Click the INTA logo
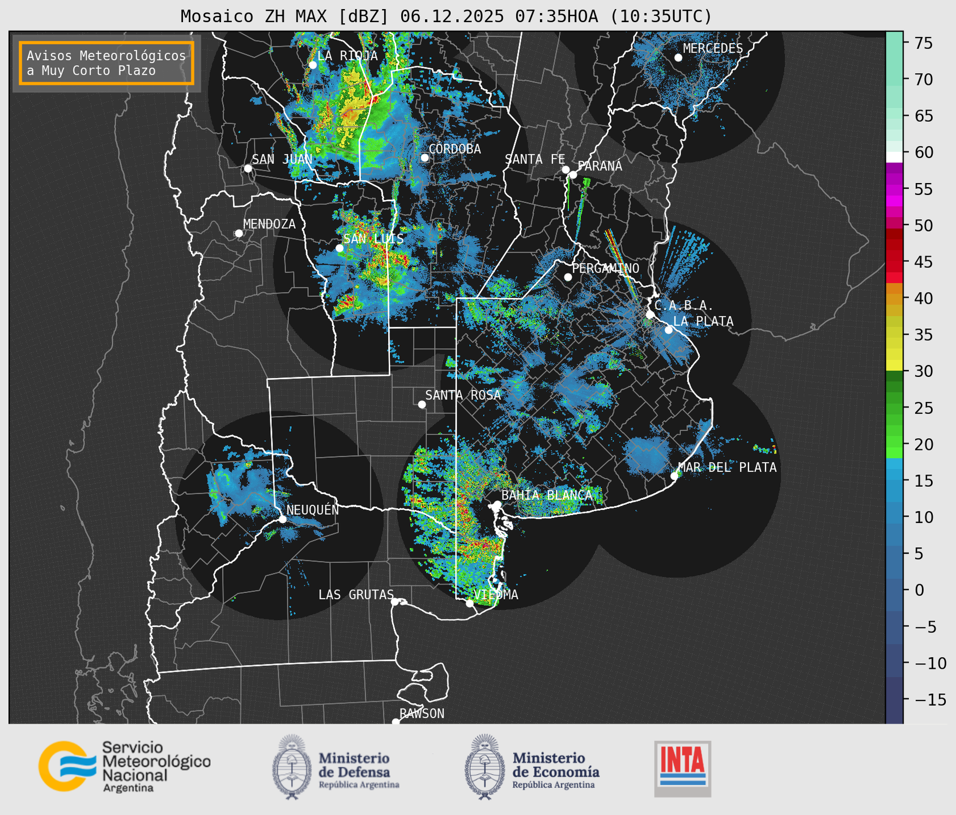Viewport: 956px width, 815px height. tap(682, 769)
